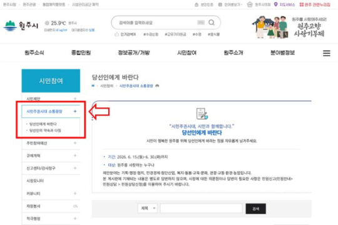Screen dimensions: 338x225
Task: Expand the 커뮤니티 plus sign
Action: 75,193
